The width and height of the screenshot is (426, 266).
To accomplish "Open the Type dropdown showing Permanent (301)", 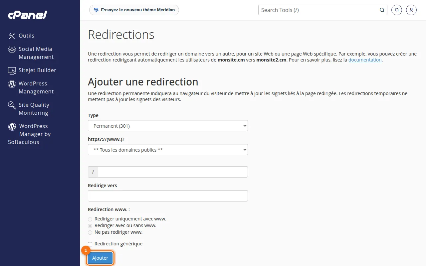I will 168,126.
